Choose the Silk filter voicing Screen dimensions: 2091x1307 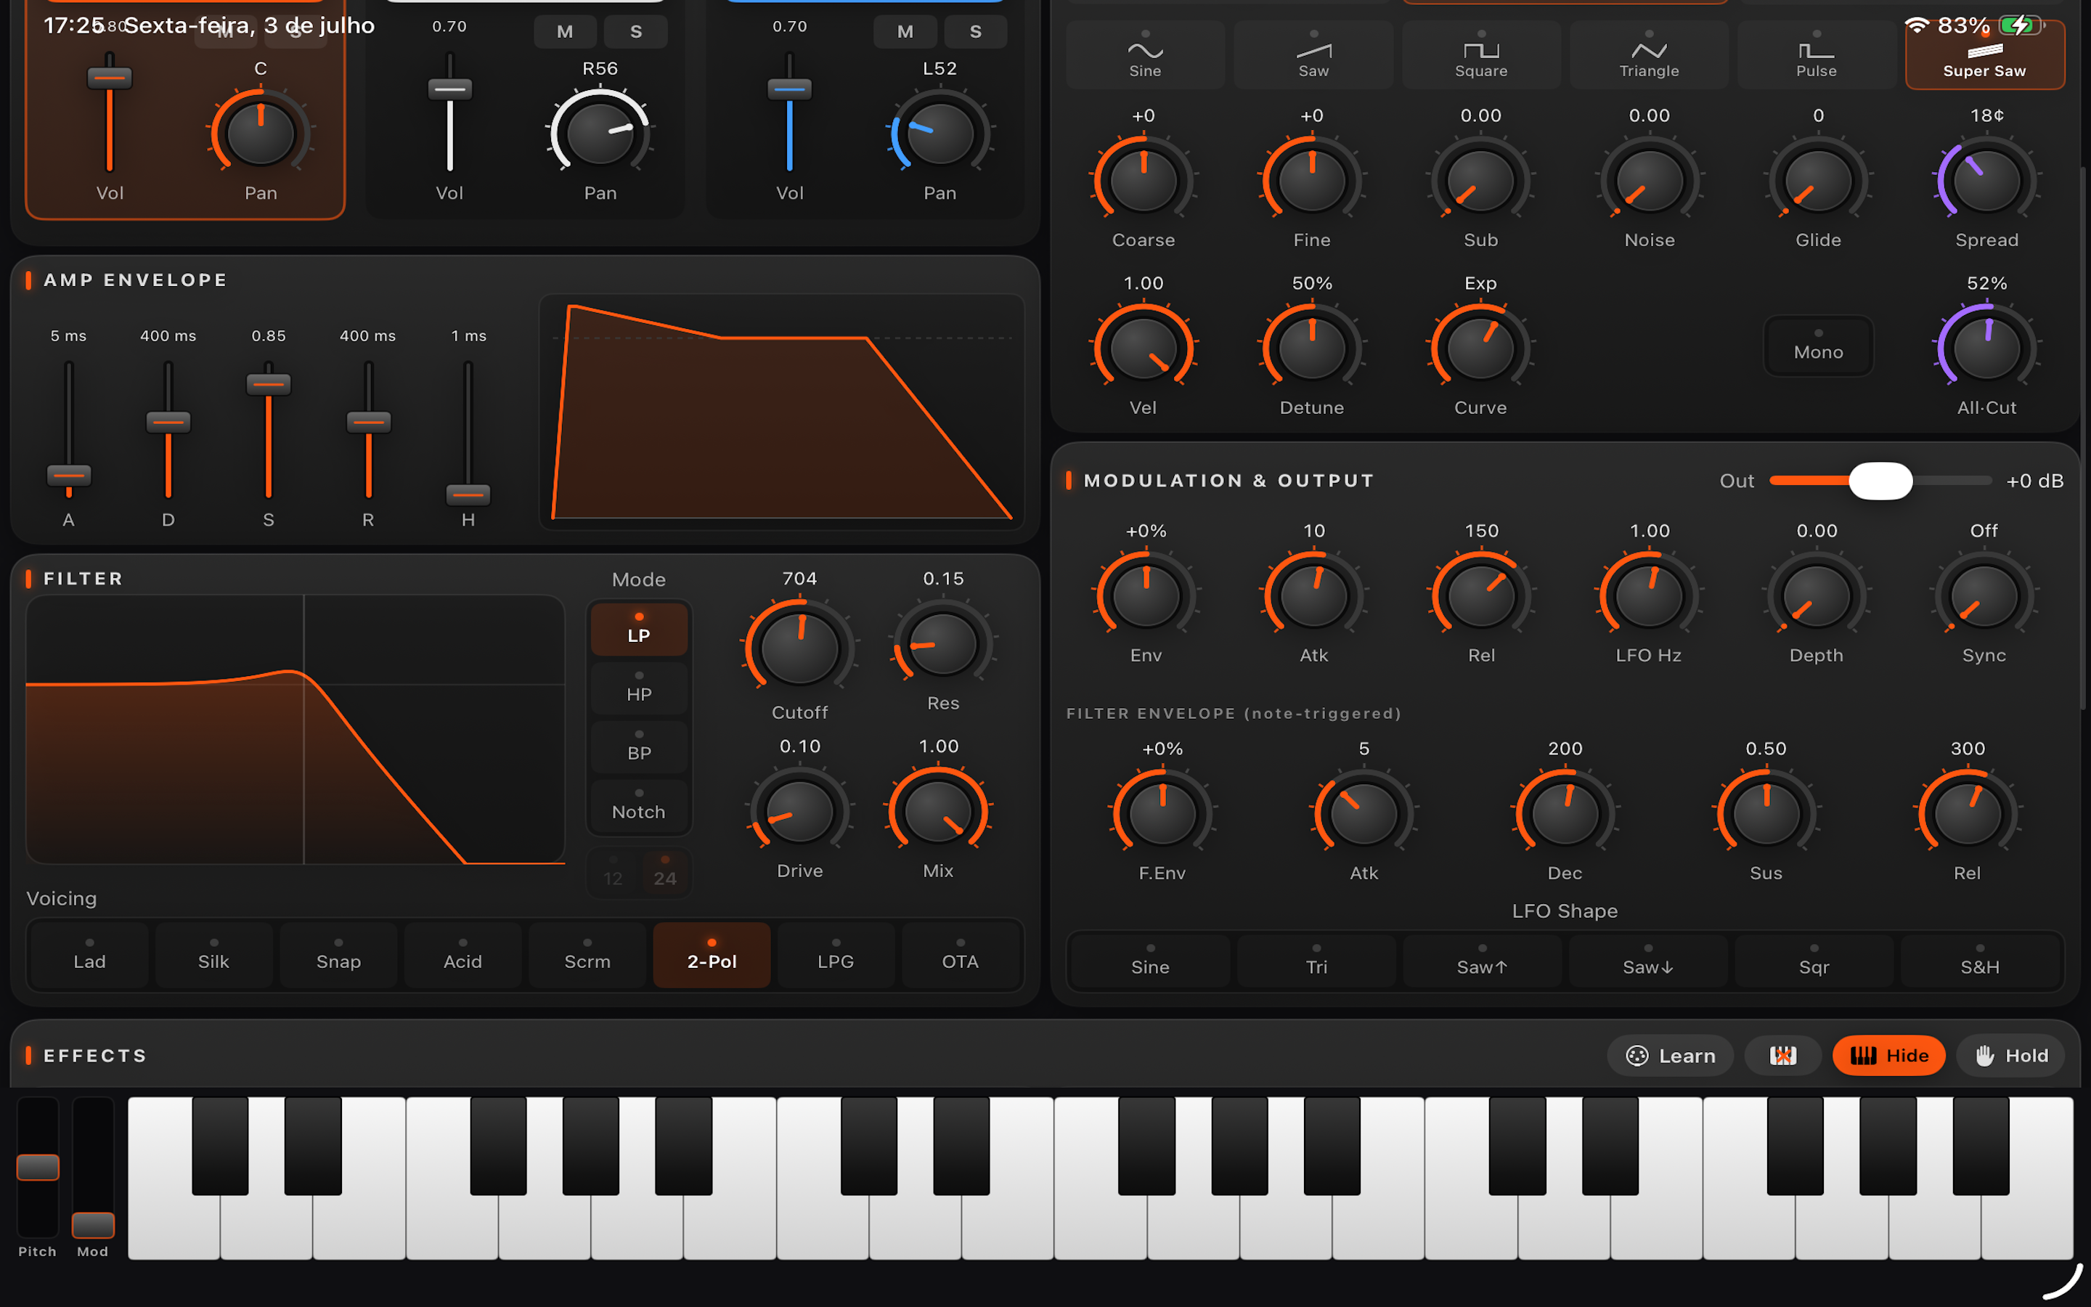(213, 955)
